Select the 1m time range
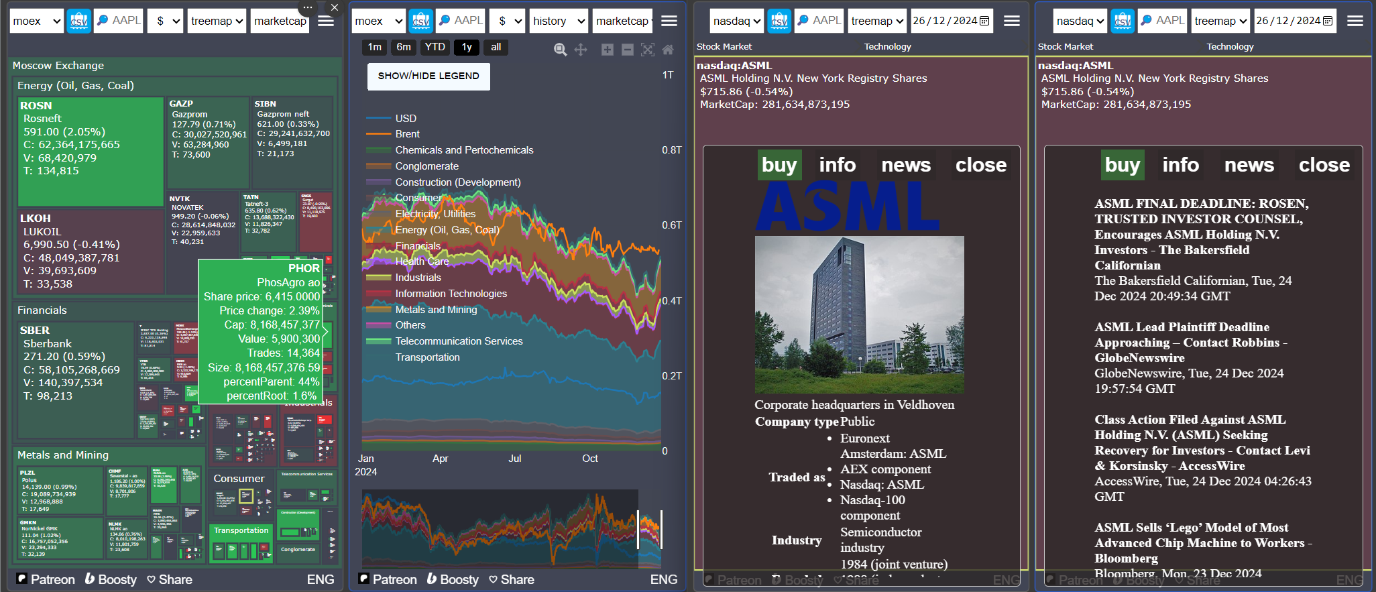1376x592 pixels. 375,47
